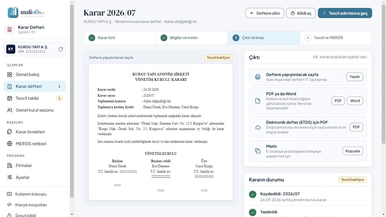
Task: Click the page scroll up arrow
Action: pyautogui.click(x=384, y=2)
